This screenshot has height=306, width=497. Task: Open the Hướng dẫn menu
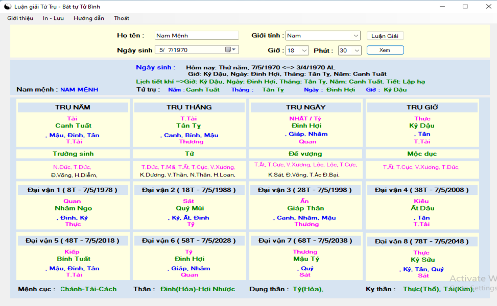tap(89, 18)
